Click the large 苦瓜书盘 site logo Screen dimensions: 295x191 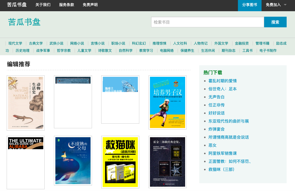[x=24, y=22]
